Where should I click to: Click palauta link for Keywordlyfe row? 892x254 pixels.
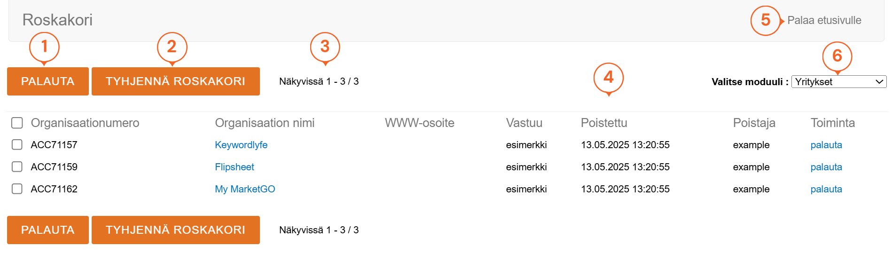pyautogui.click(x=826, y=145)
